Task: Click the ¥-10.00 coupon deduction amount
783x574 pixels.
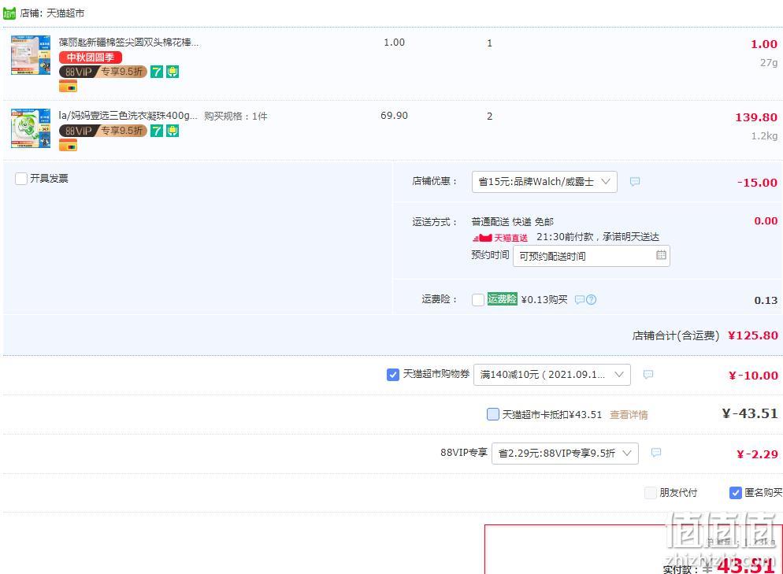Action: [x=753, y=376]
